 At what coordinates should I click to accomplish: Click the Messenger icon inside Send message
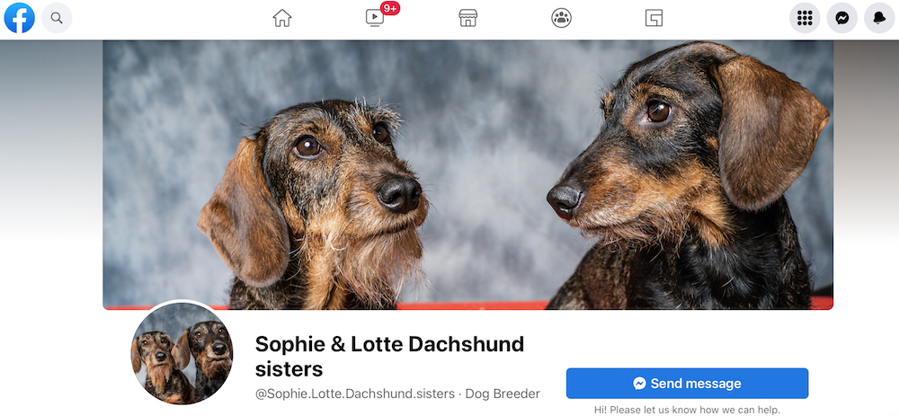[640, 384]
